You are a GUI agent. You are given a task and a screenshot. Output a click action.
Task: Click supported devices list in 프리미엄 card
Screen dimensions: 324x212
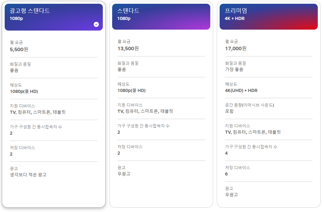(253, 132)
